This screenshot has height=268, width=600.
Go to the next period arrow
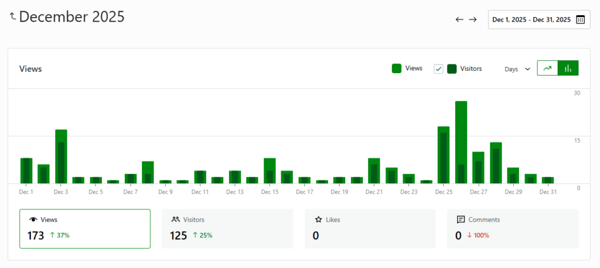click(x=473, y=19)
